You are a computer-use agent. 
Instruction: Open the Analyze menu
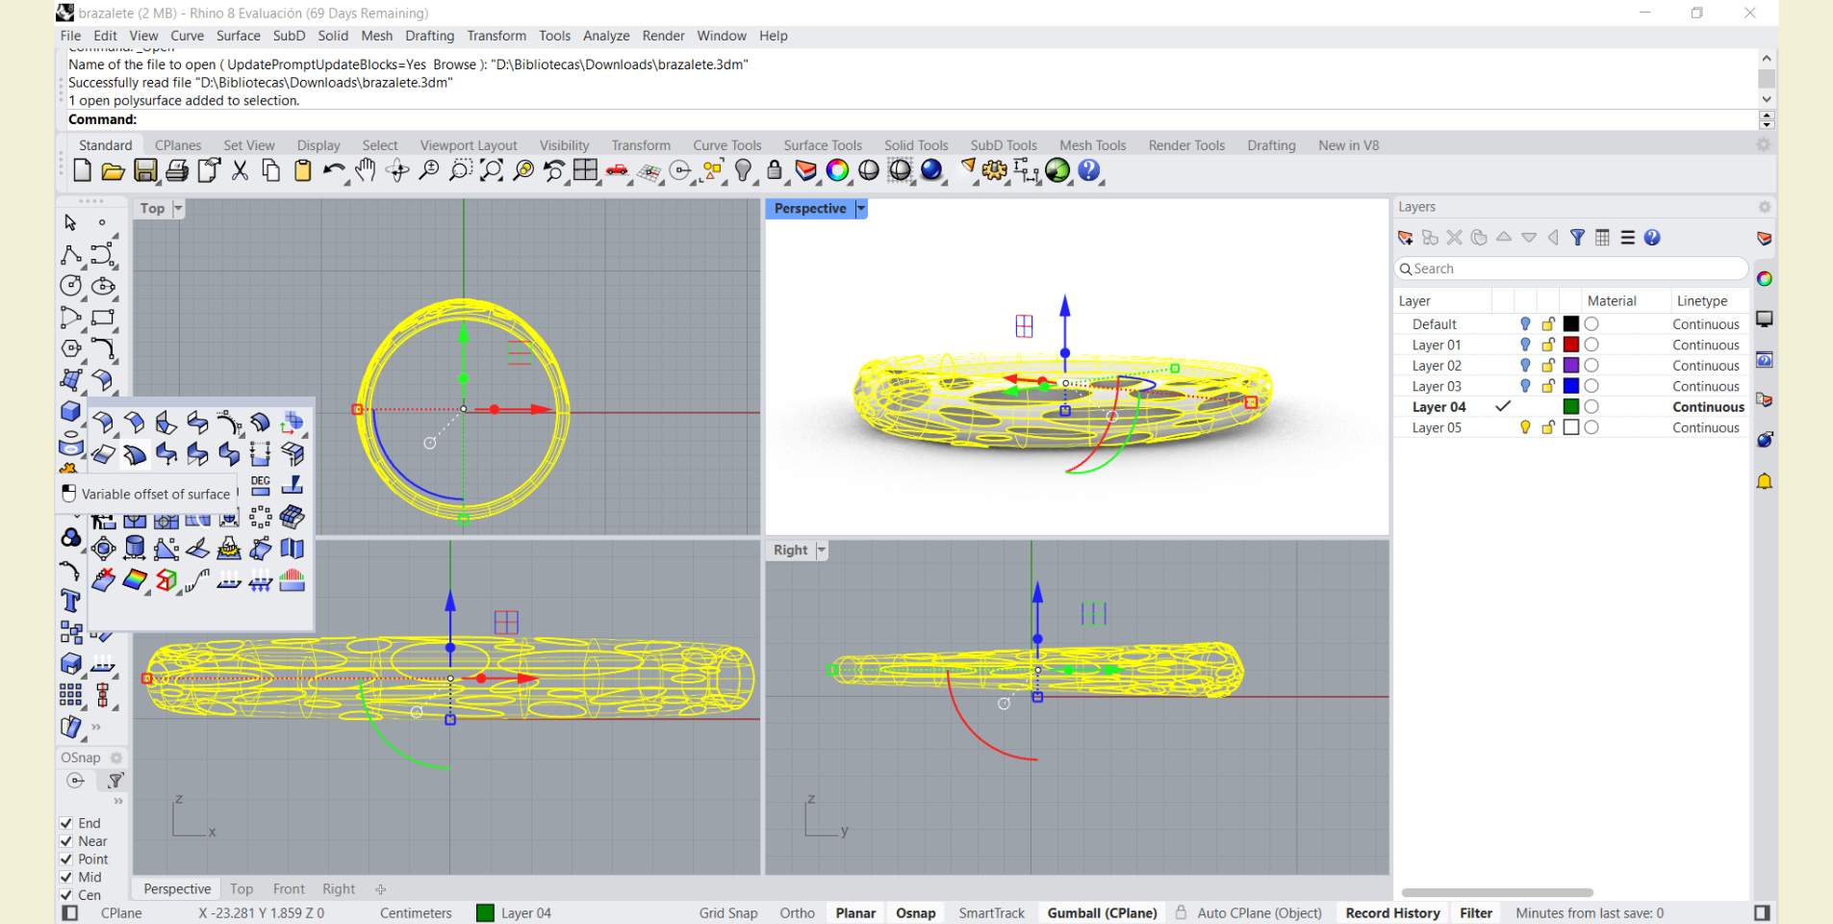point(606,36)
